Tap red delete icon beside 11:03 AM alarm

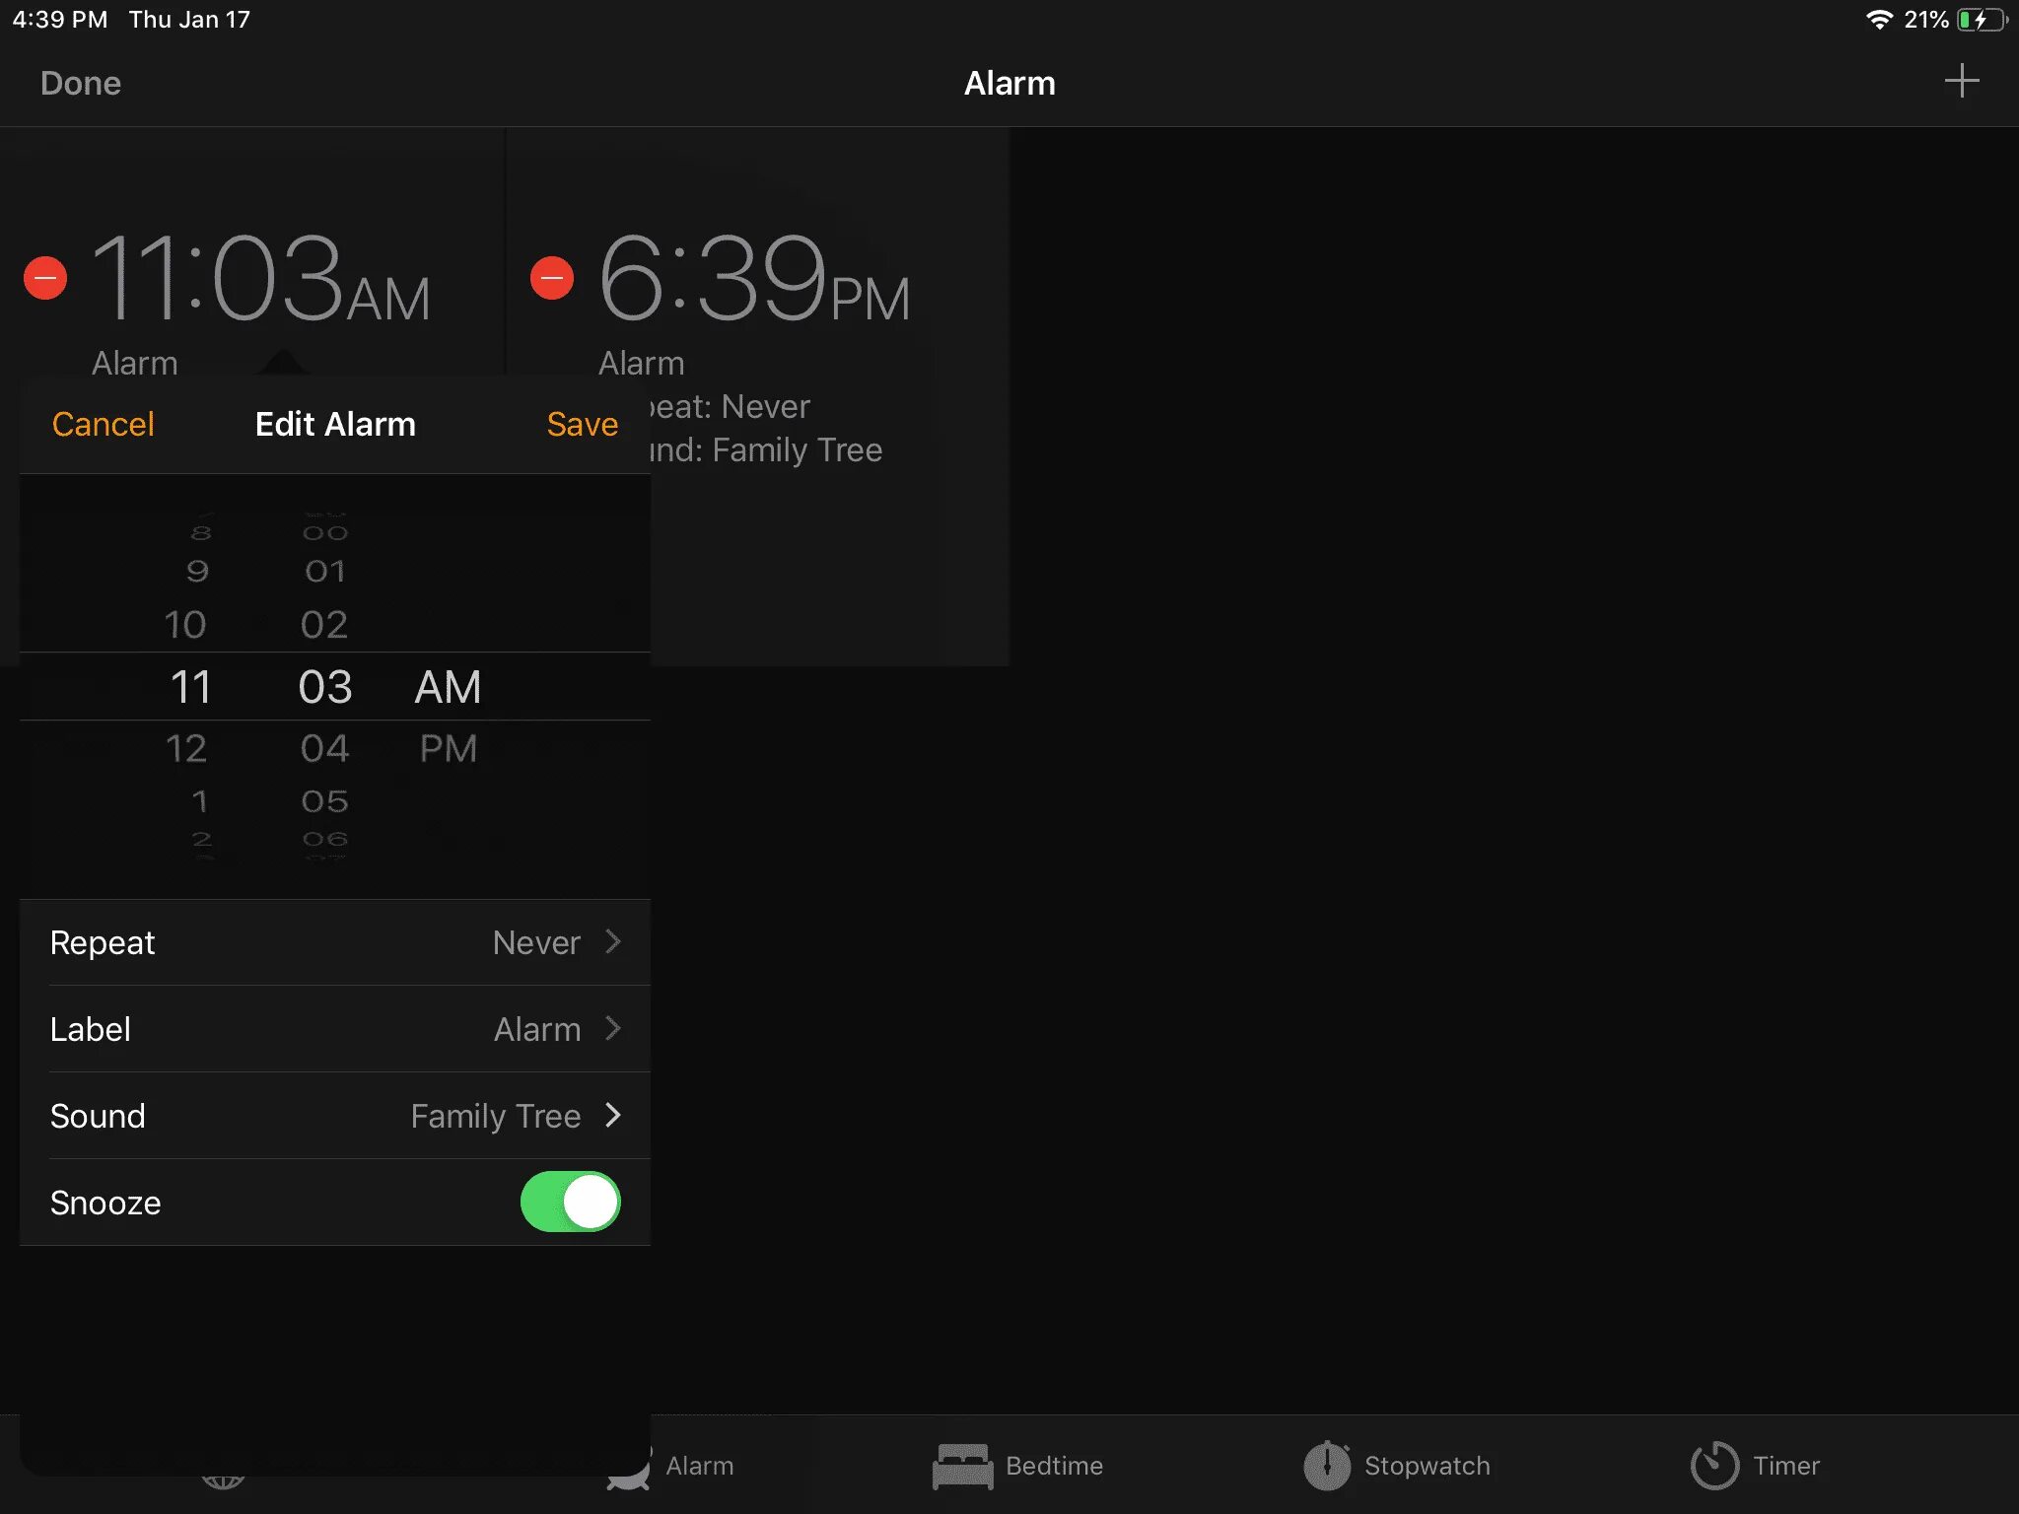tap(45, 278)
